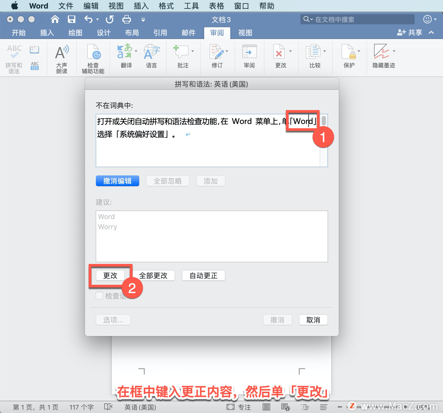Viewport: 443px width, 413px height.
Task: Switch to web layout view icon
Action: click(285, 407)
